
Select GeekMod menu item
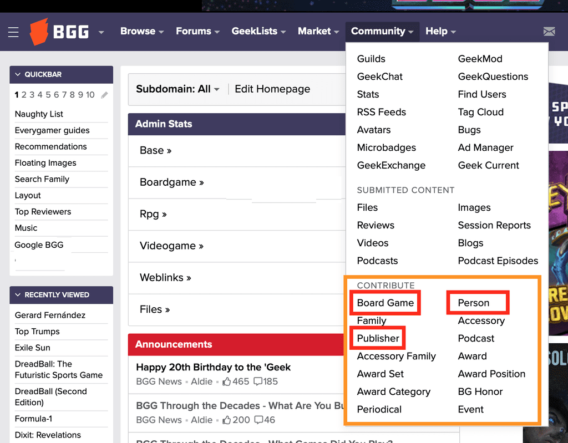(480, 59)
